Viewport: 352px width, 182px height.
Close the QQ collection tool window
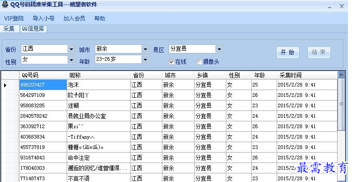(x=342, y=6)
